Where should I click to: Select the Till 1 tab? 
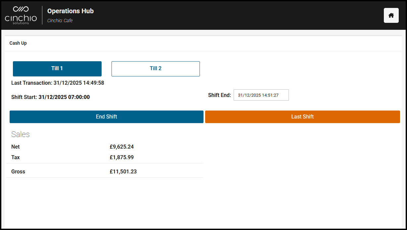[x=57, y=69]
